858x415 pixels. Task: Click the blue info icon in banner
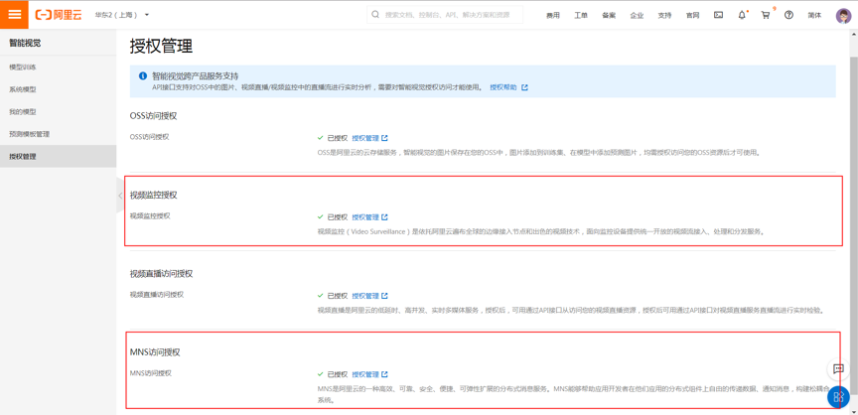pyautogui.click(x=143, y=76)
